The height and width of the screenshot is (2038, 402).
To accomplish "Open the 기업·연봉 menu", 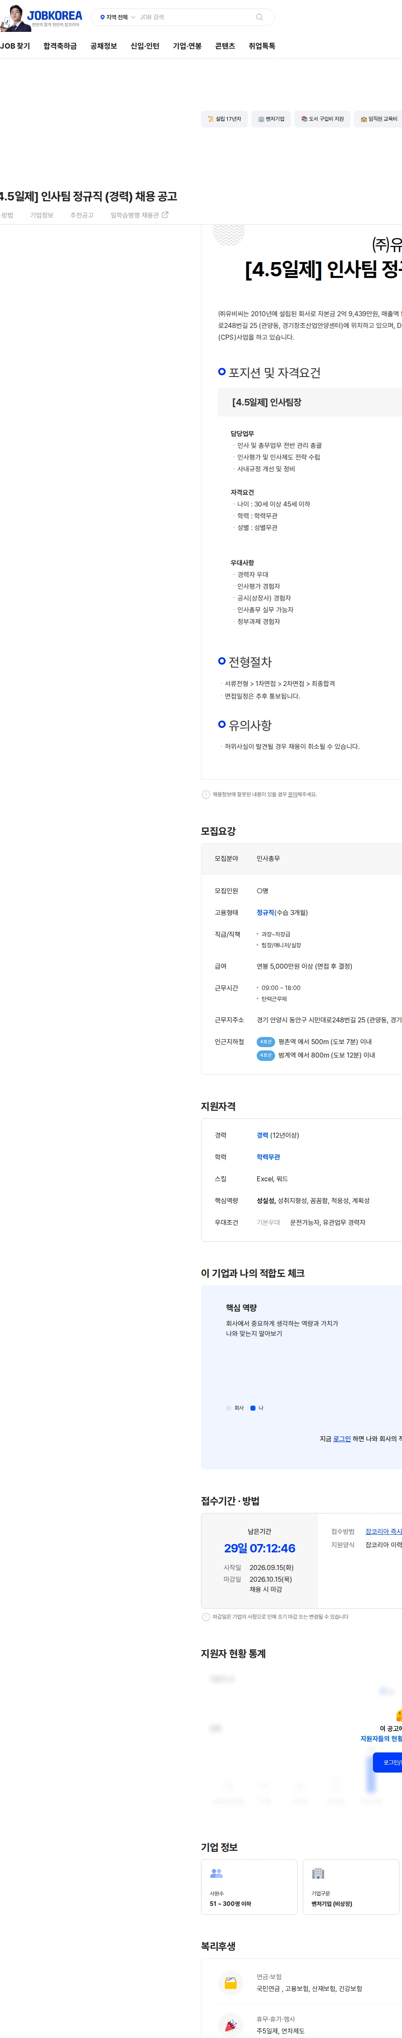I will tap(187, 46).
